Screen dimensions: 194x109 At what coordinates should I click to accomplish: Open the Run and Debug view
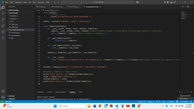3,25
